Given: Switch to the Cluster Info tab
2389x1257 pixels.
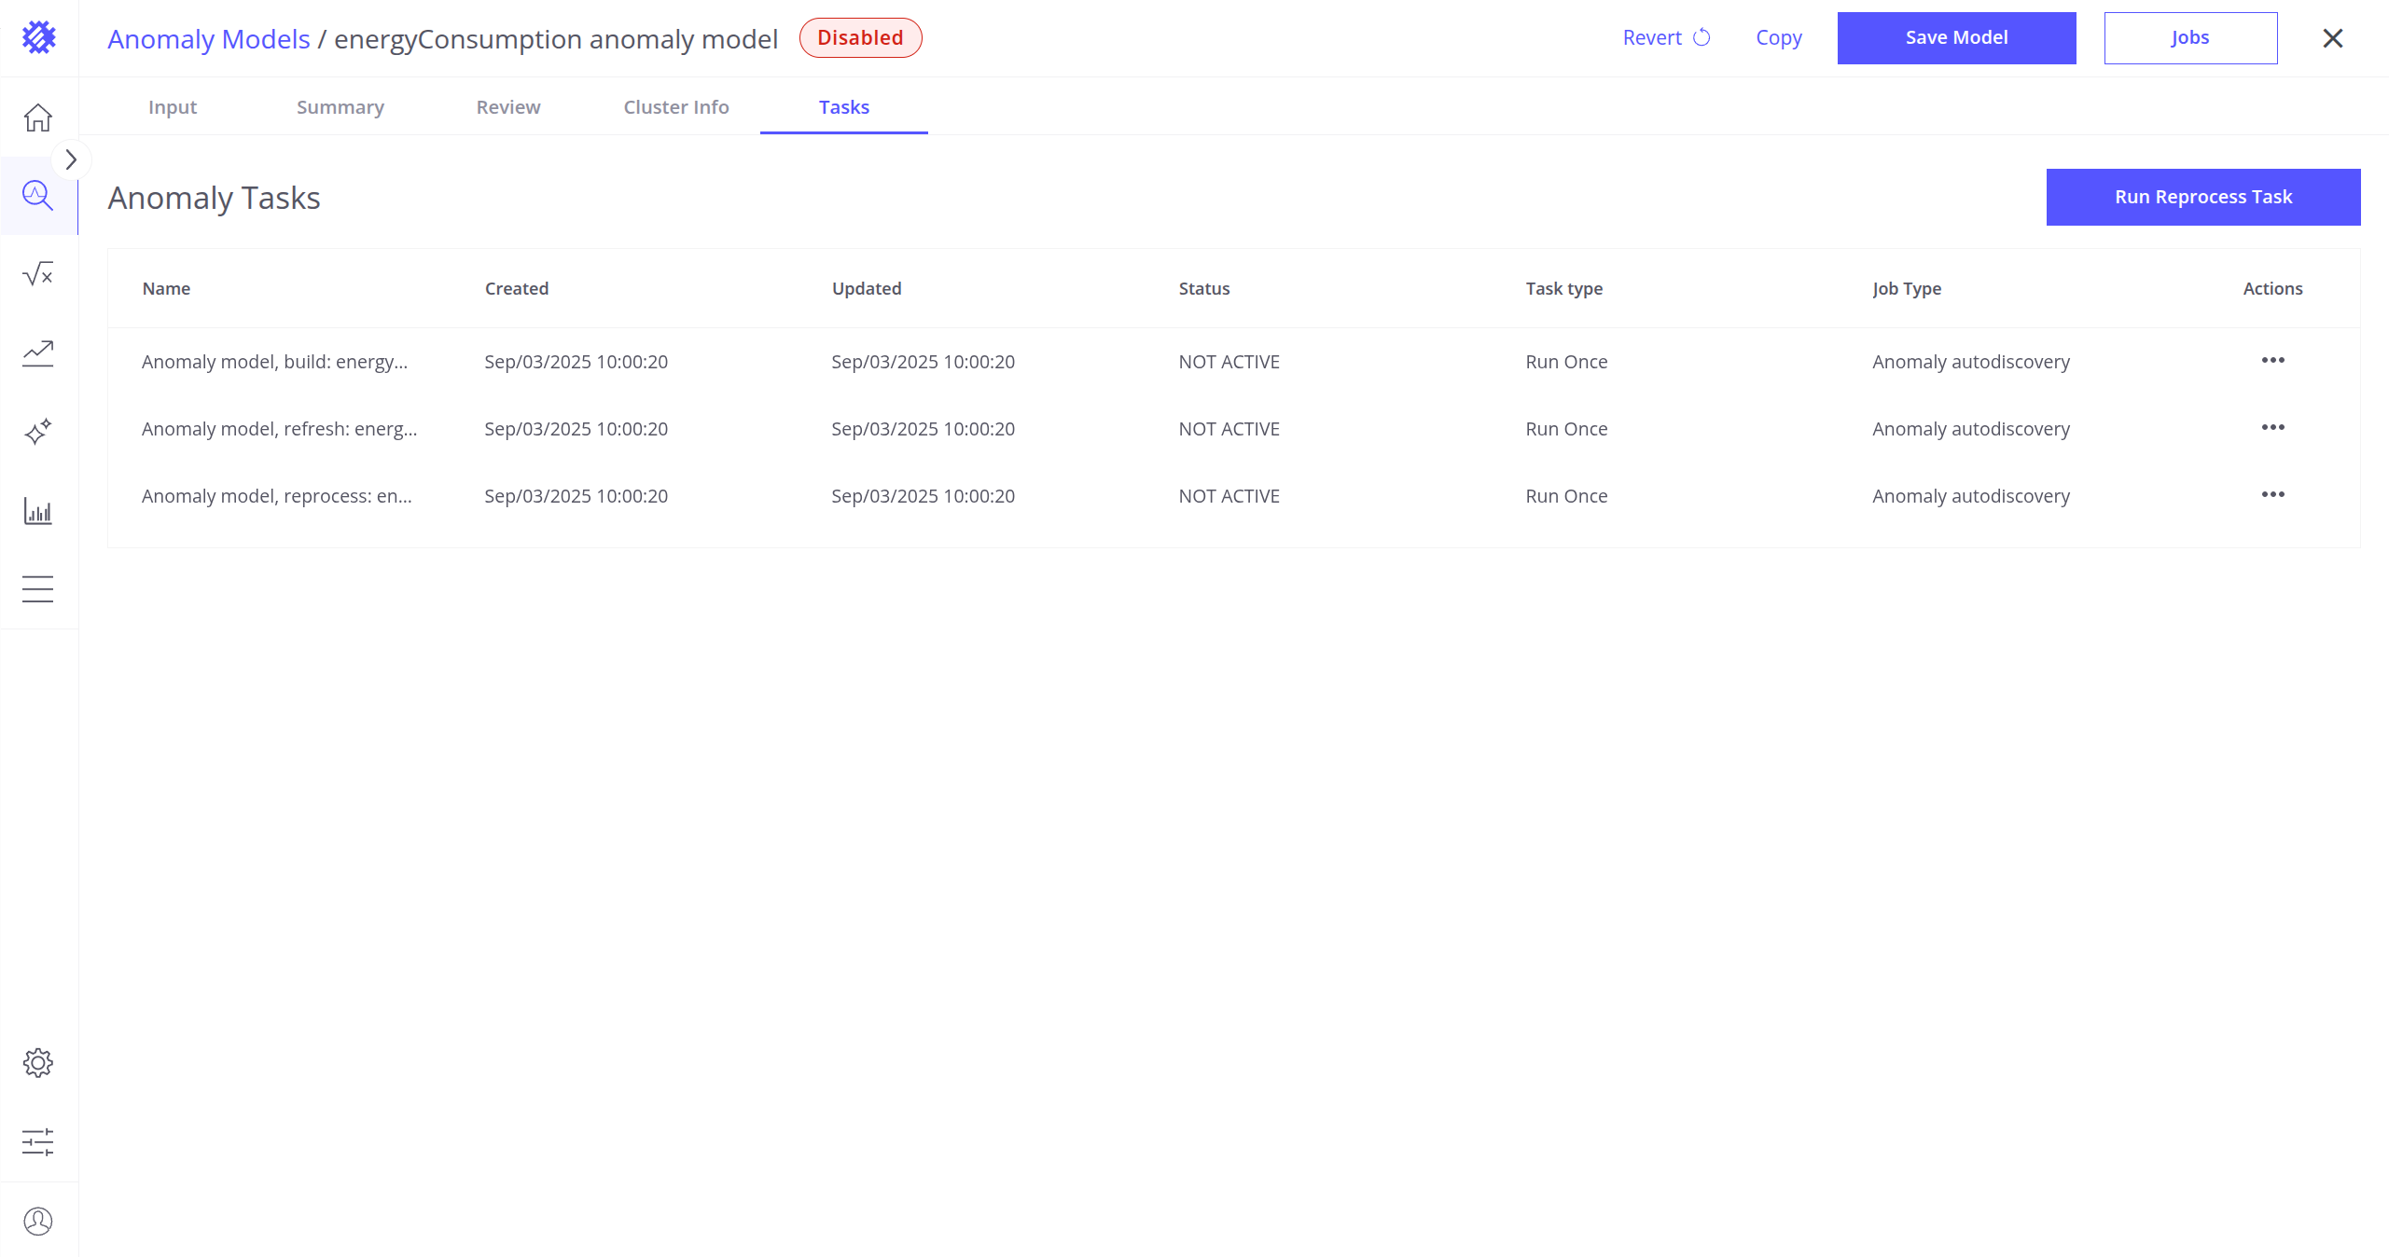Looking at the screenshot, I should coord(676,107).
